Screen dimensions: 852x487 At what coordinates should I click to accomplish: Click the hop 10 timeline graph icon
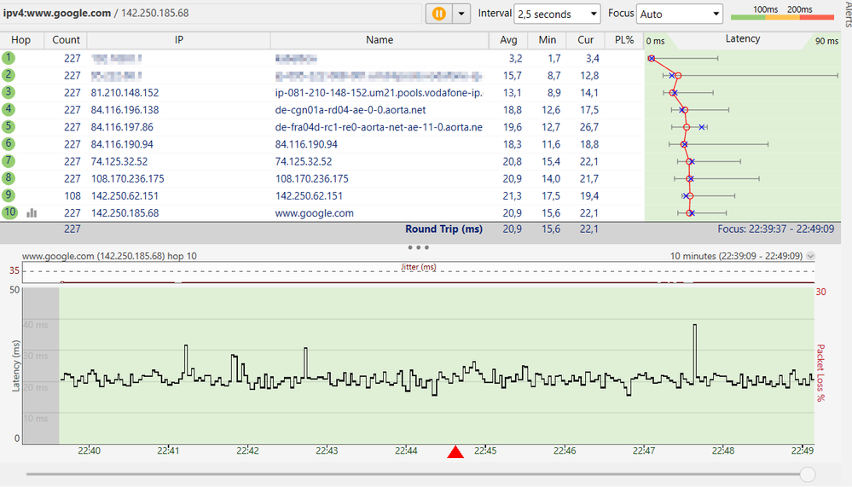(x=32, y=213)
